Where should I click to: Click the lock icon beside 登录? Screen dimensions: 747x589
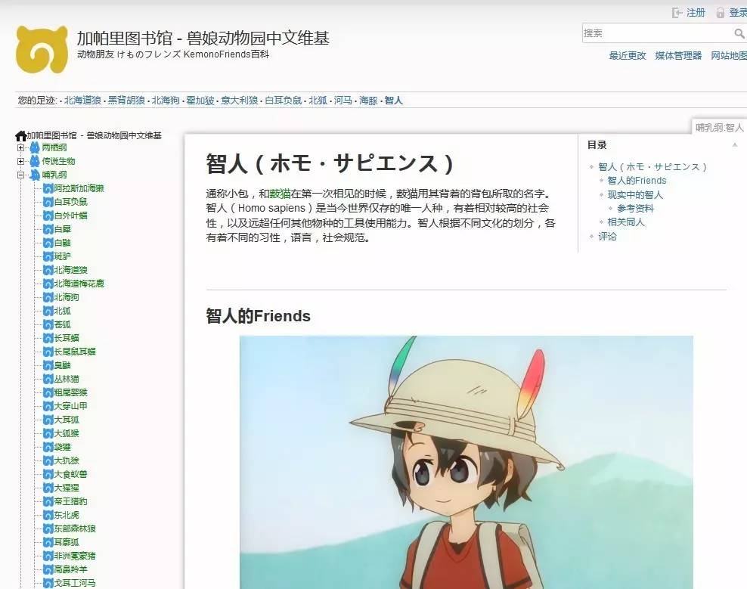[x=721, y=13]
